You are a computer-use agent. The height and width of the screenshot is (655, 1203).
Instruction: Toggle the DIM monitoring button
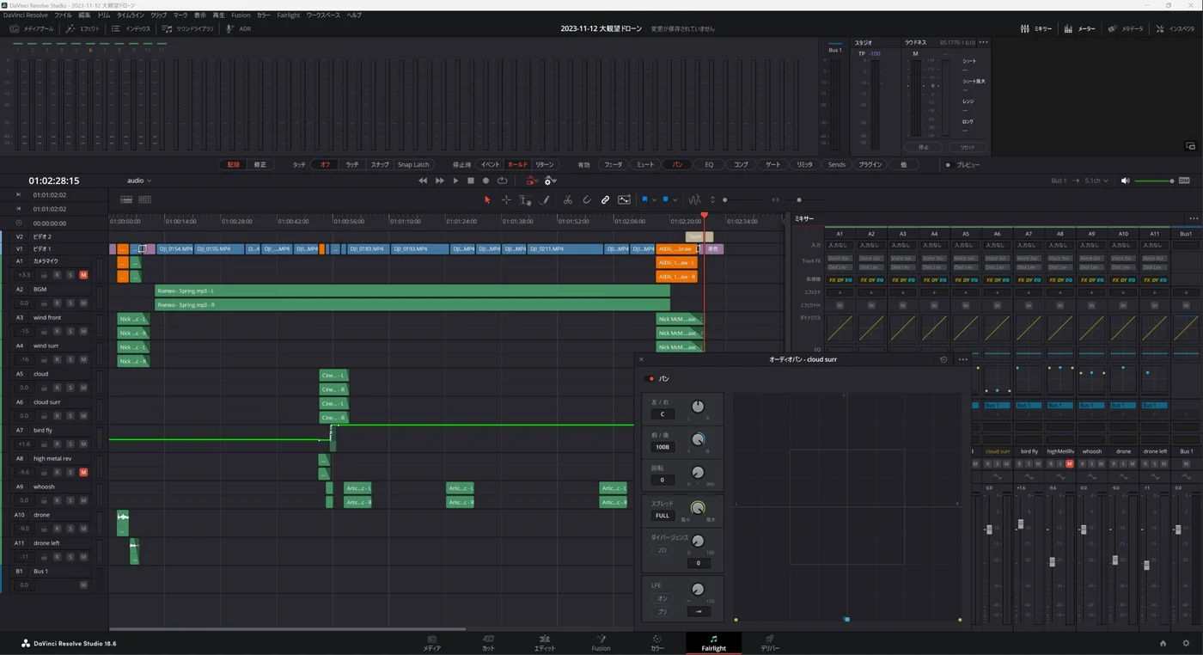tap(1184, 181)
